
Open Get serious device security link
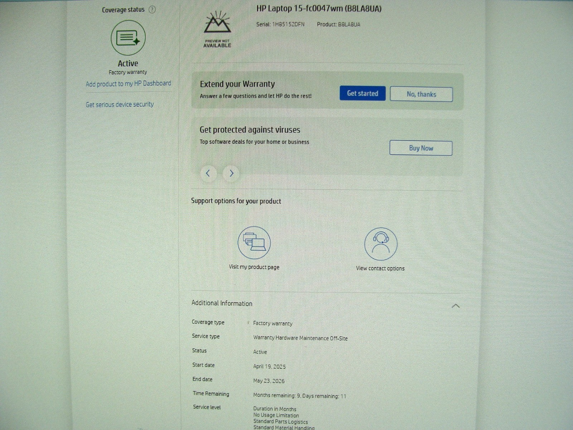click(120, 105)
